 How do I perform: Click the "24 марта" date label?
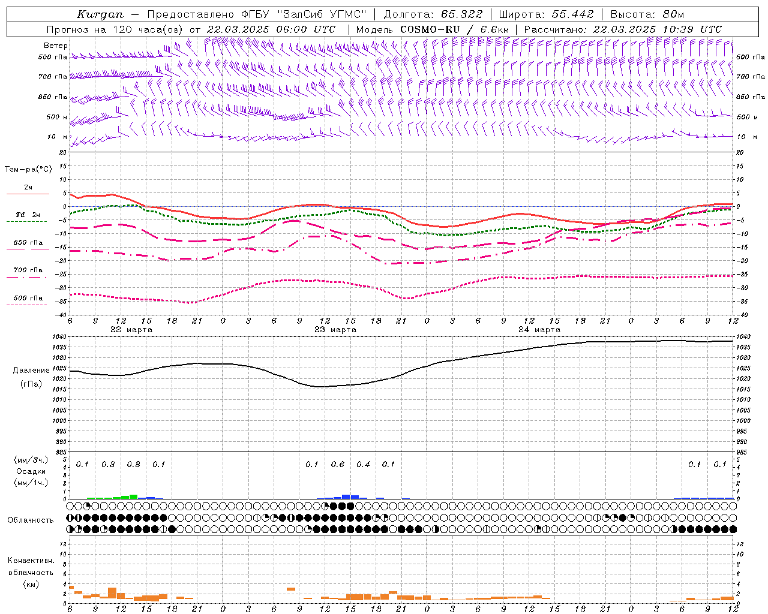tap(539, 330)
